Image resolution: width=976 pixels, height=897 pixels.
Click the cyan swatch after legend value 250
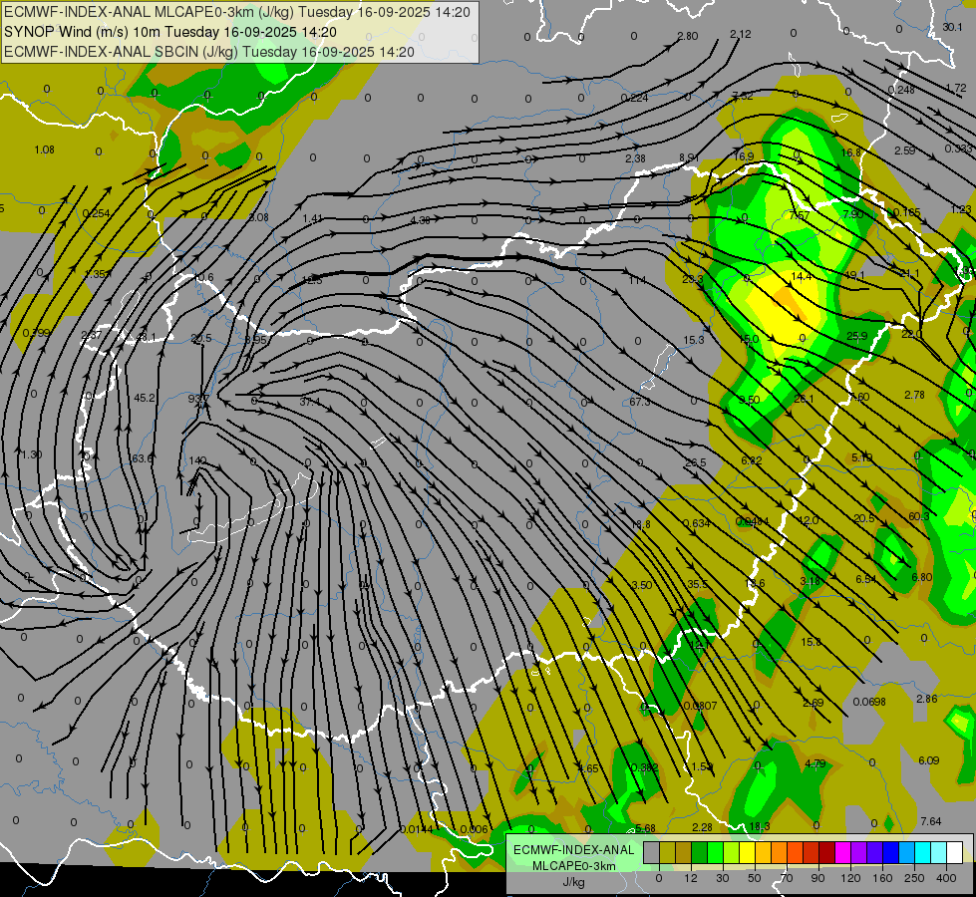pos(922,852)
